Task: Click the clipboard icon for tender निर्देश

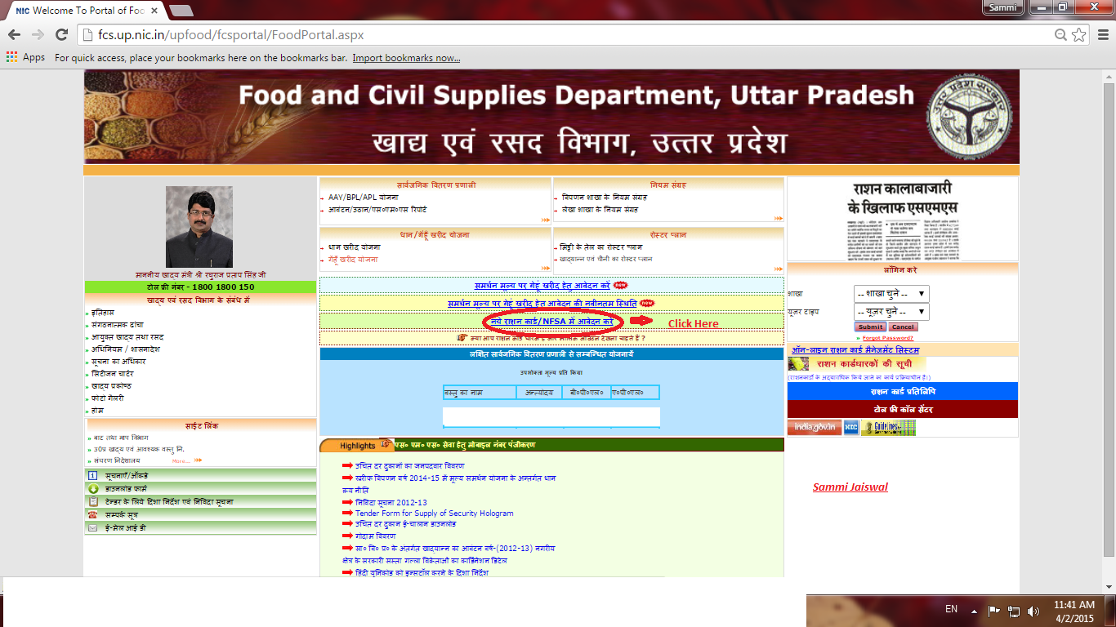Action: point(93,501)
